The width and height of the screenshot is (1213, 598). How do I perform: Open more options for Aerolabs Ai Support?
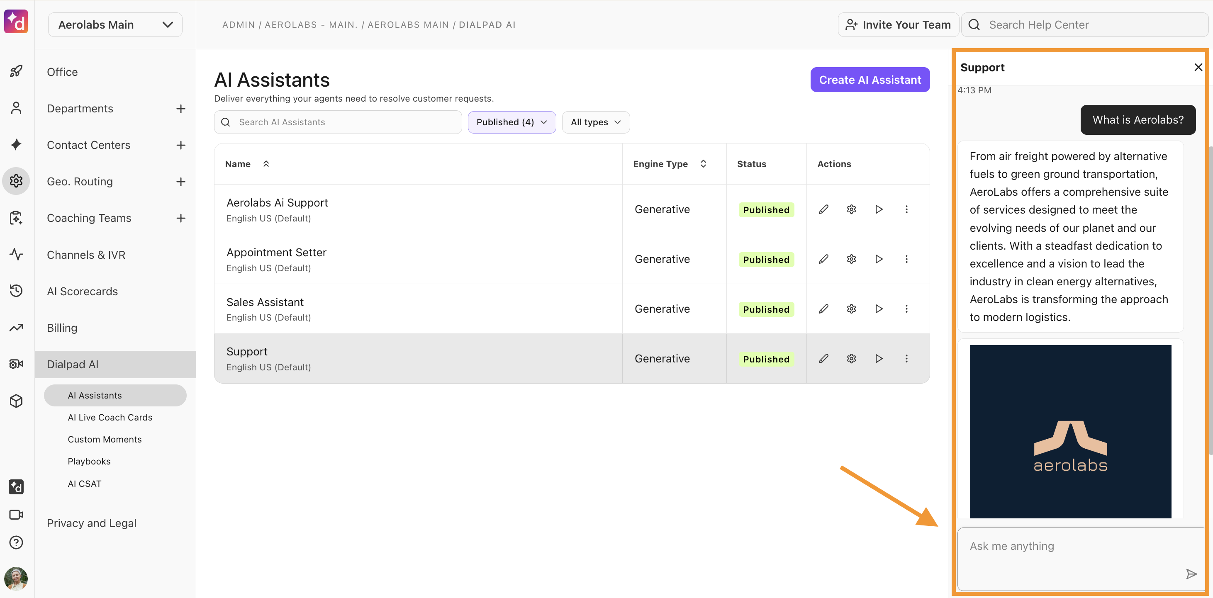[906, 209]
